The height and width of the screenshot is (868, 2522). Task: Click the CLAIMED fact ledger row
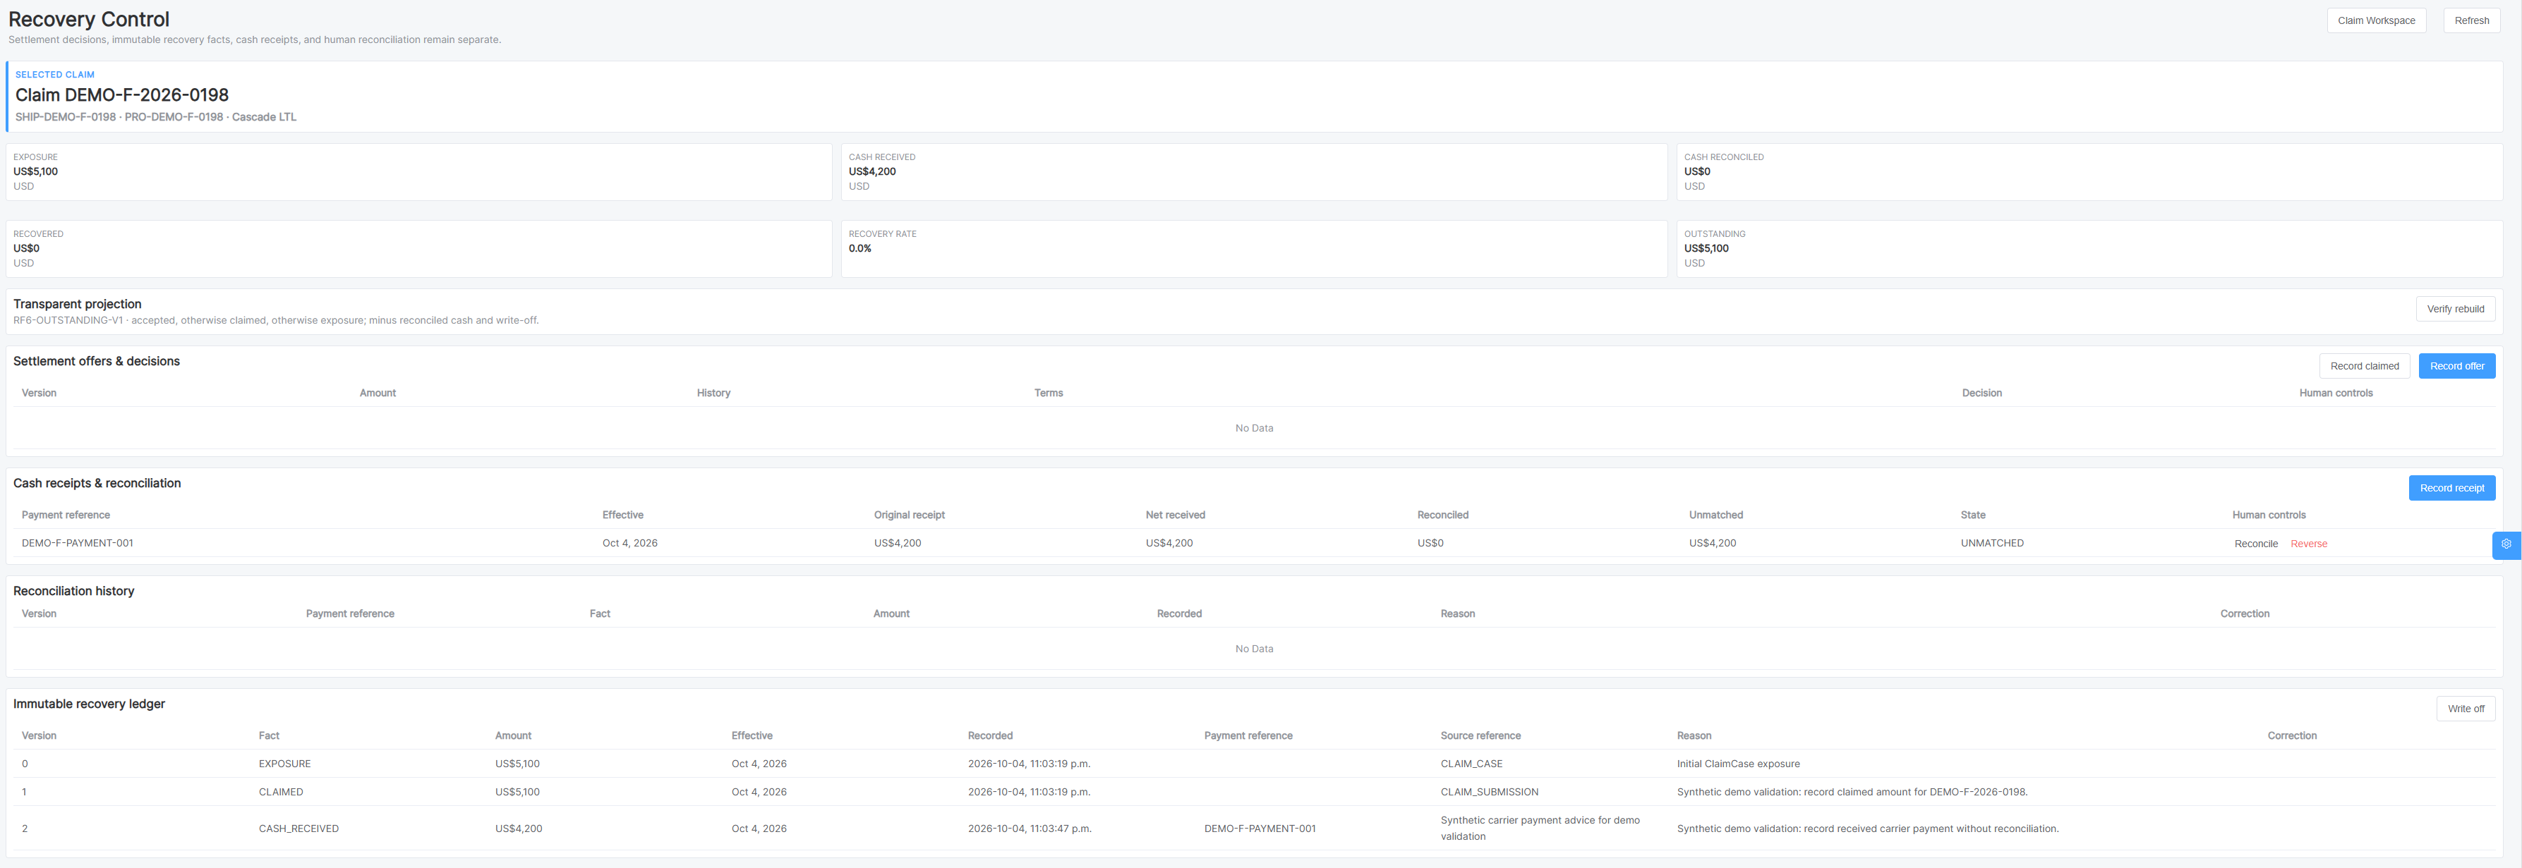(1254, 793)
